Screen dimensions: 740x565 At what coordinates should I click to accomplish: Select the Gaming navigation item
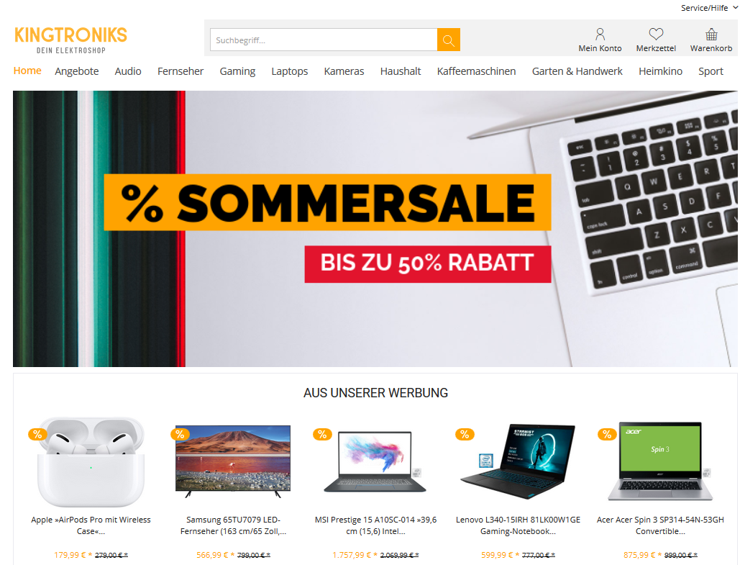(237, 71)
